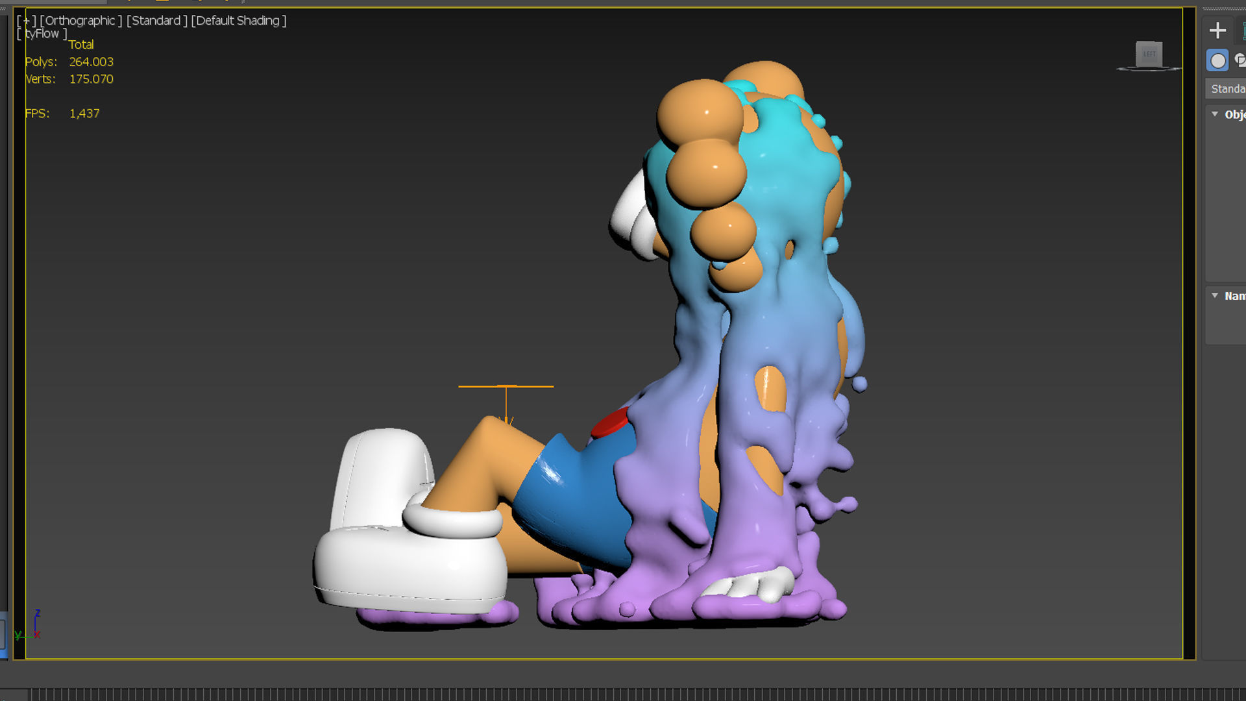Select the Geometry category sphere icon
Screen dimensions: 1246x701
pos(1218,61)
